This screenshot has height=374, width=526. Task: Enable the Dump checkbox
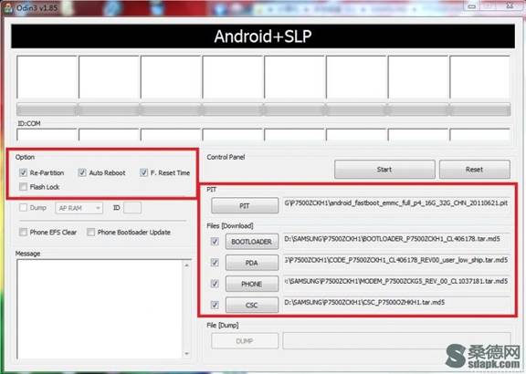(x=23, y=207)
